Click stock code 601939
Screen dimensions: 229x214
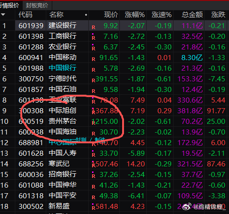[x=31, y=26]
